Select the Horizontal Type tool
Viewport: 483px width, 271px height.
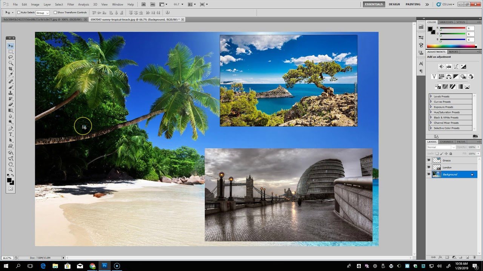coord(11,134)
